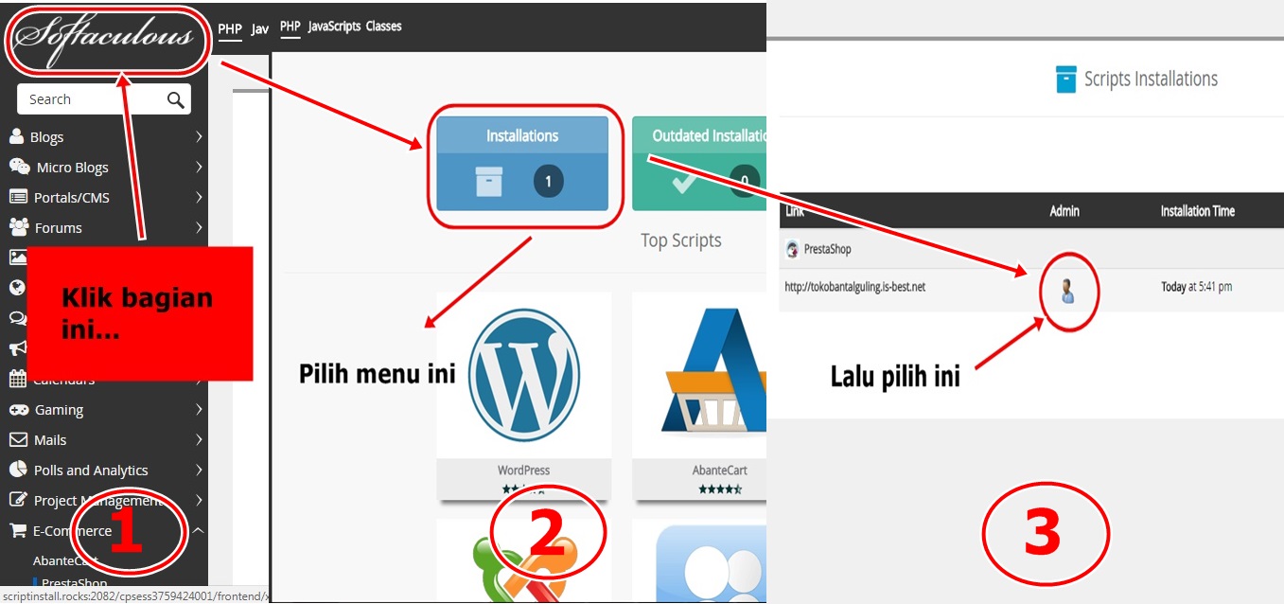The image size is (1284, 604).
Task: Click the Installations archive box icon
Action: tap(489, 181)
